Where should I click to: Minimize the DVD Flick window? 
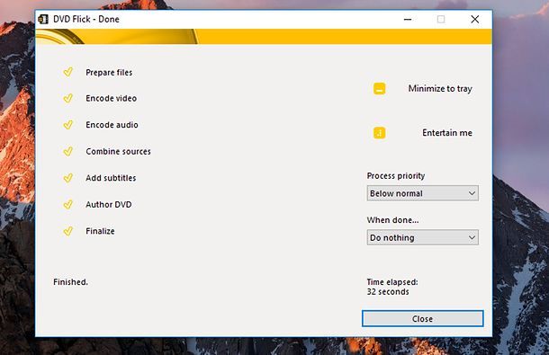click(x=408, y=19)
